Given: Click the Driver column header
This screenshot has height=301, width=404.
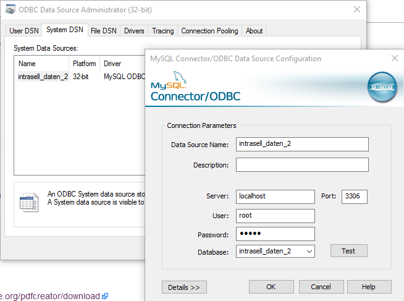Looking at the screenshot, I should (x=122, y=64).
